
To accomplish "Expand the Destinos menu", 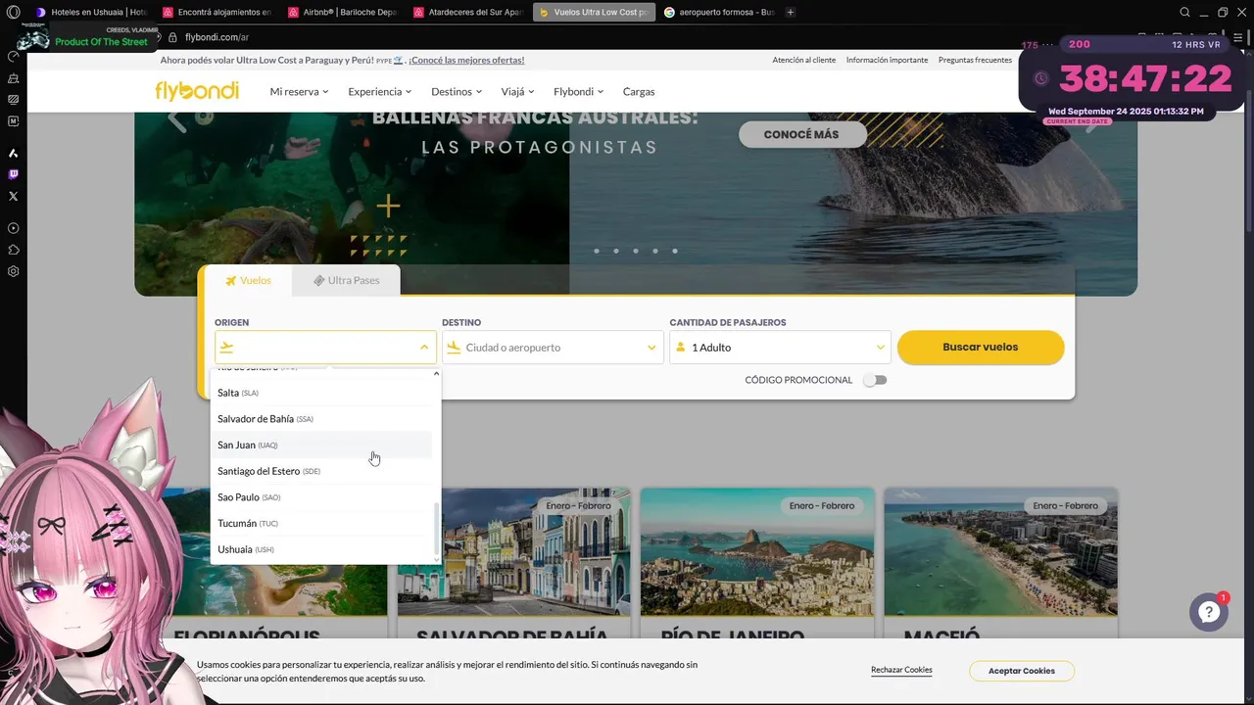I will click(x=457, y=91).
